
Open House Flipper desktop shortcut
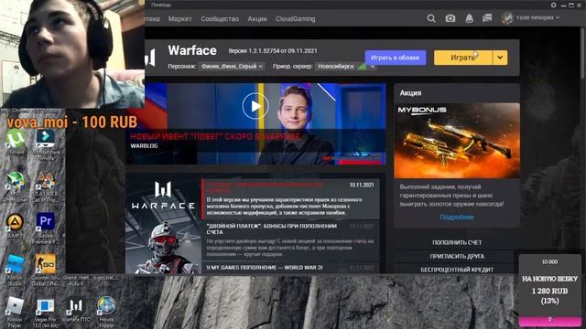[106, 313]
